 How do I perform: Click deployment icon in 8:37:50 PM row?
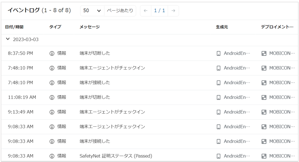pyautogui.click(x=264, y=53)
